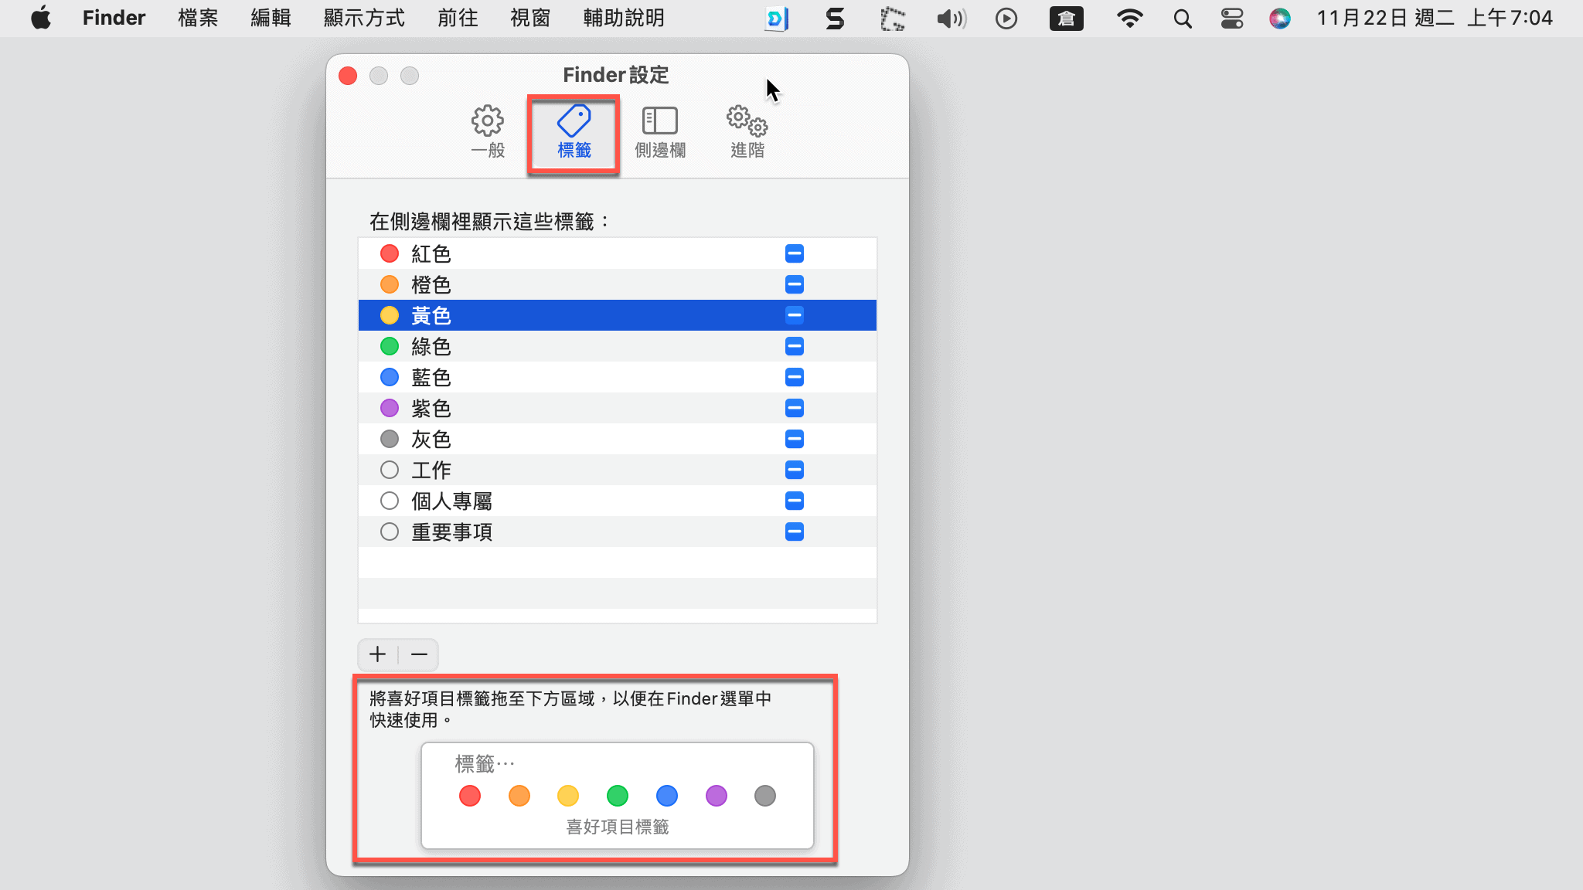Click the volume icon in menu bar
1583x890 pixels.
[952, 19]
